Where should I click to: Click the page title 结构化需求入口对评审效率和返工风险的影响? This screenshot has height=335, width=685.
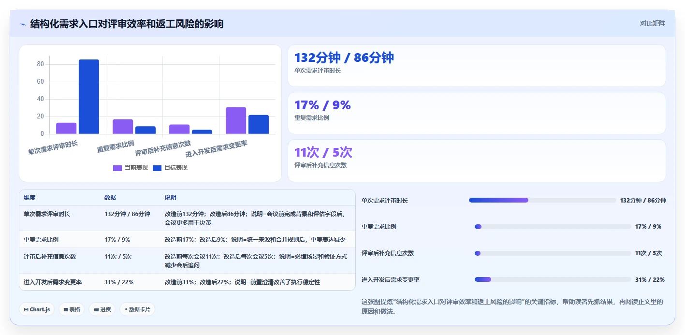pyautogui.click(x=127, y=24)
